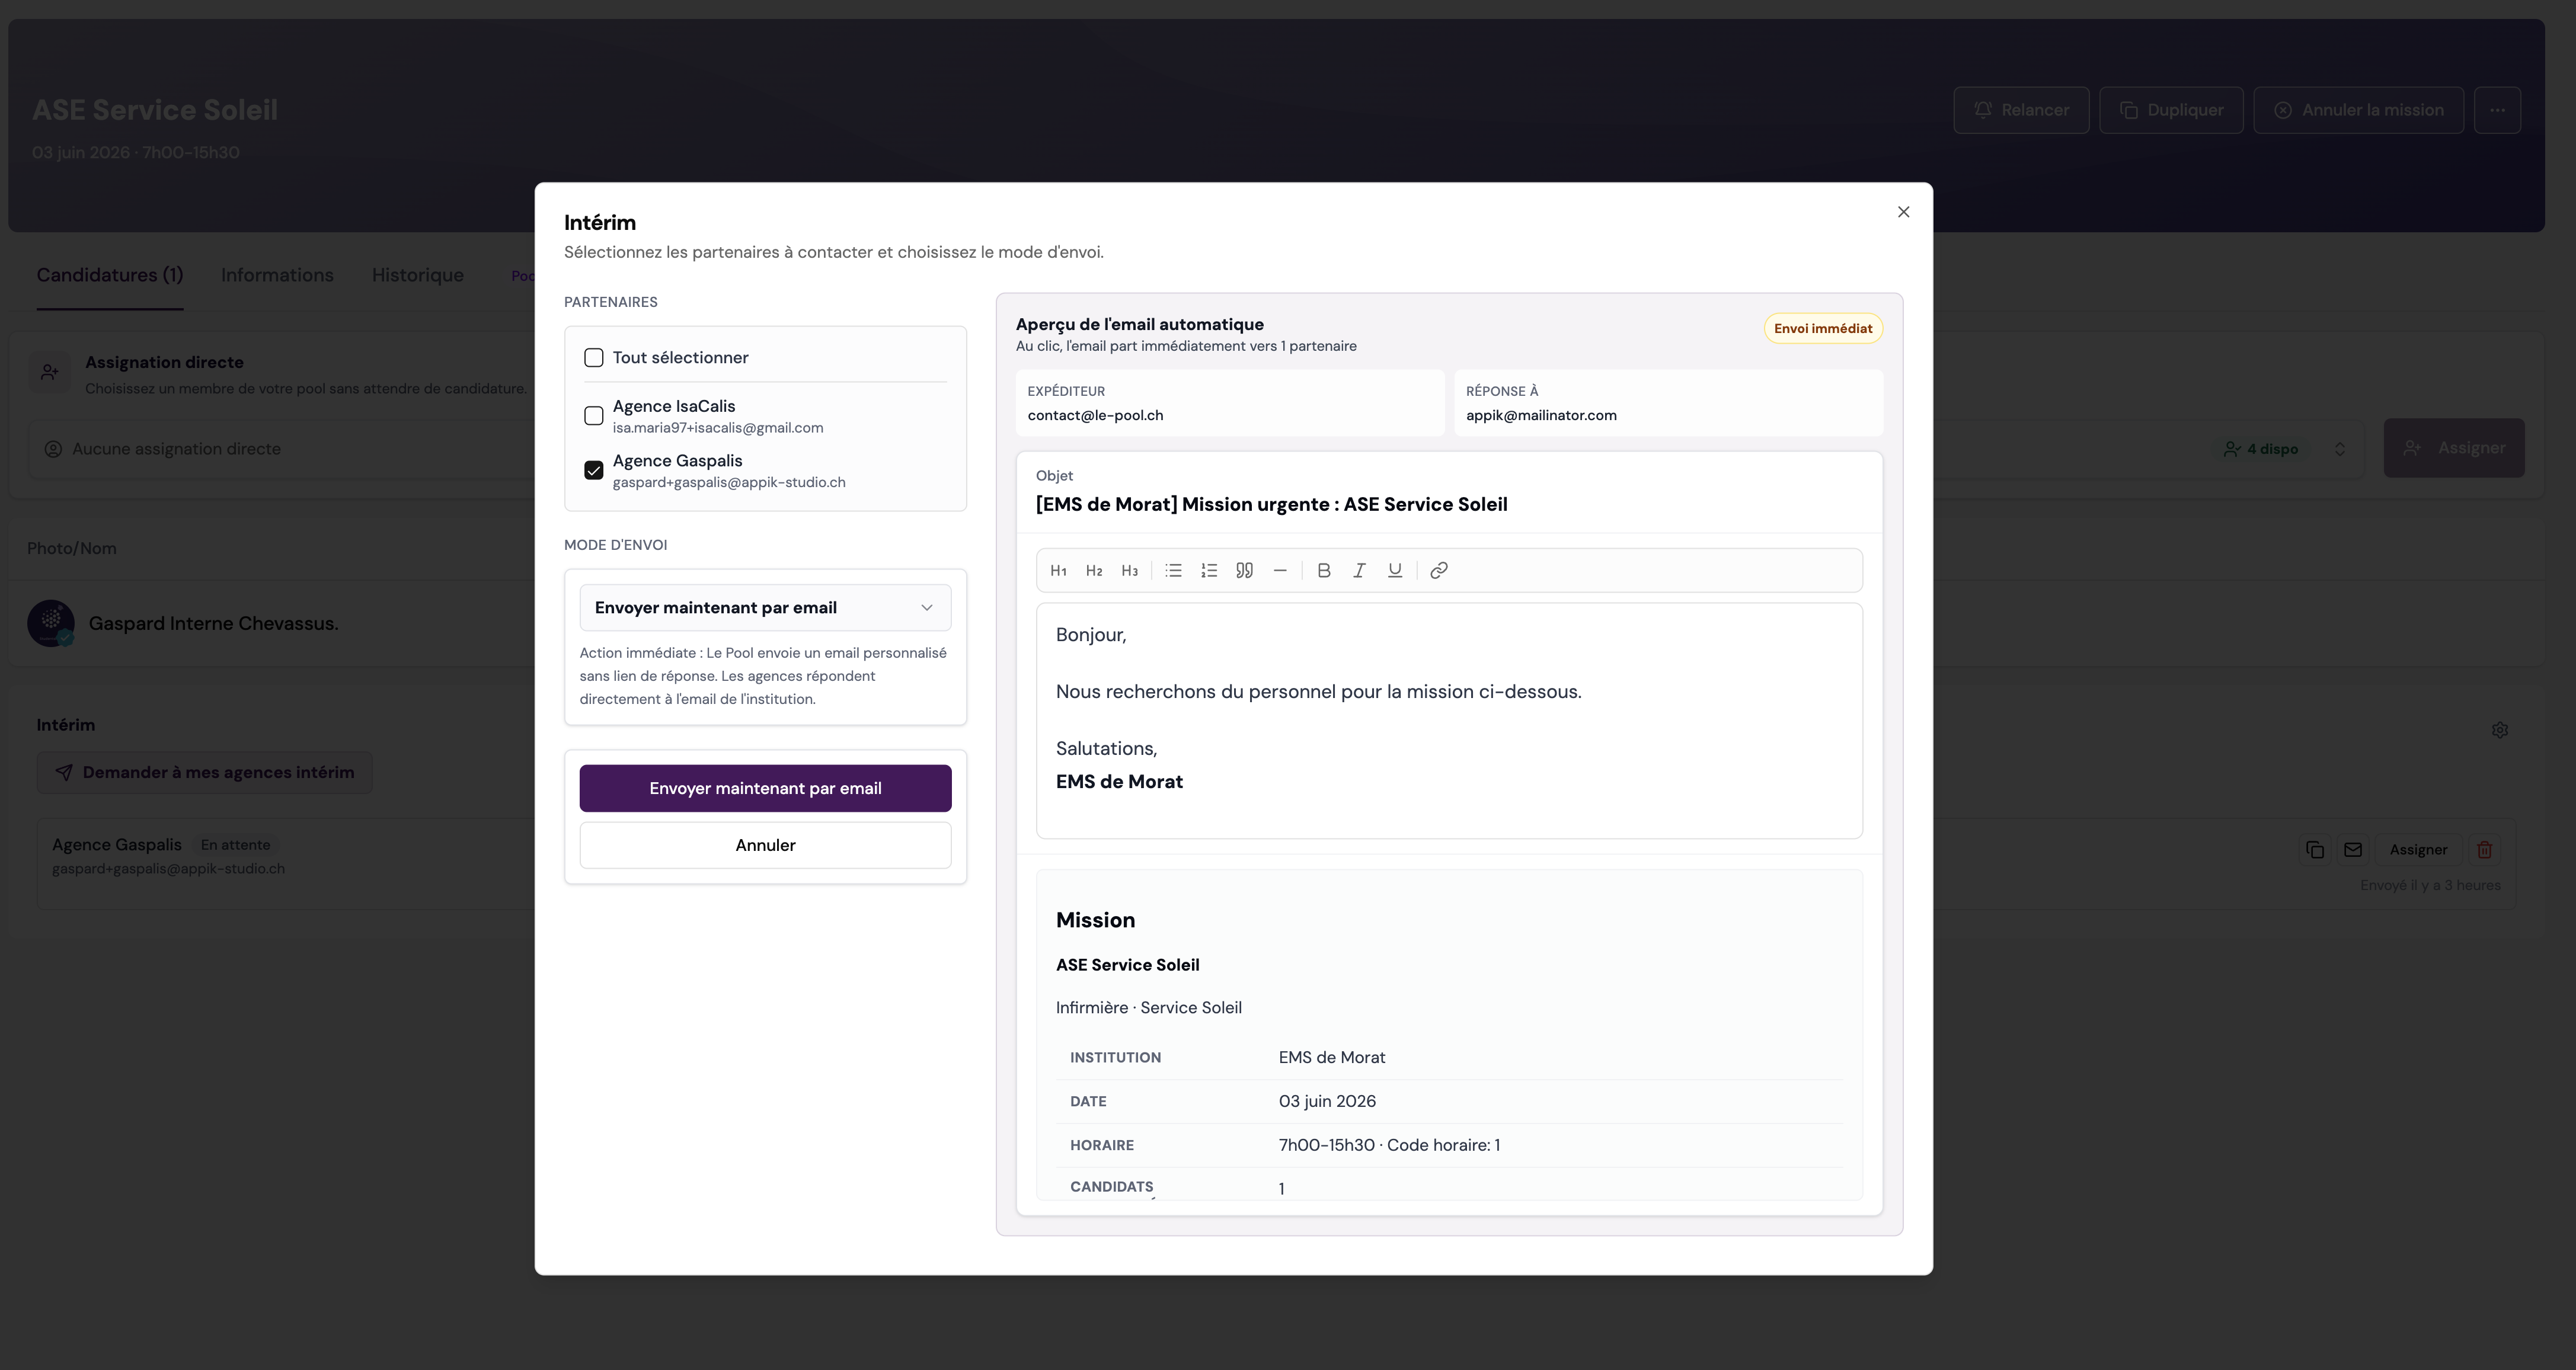Click the 4 dispo availability indicator
The image size is (2576, 1370).
click(2260, 449)
